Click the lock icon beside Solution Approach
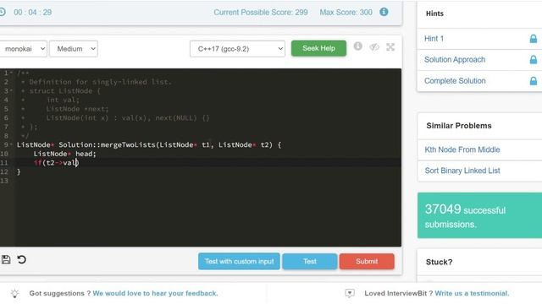Viewport: 542px width, 304px height. [534, 60]
